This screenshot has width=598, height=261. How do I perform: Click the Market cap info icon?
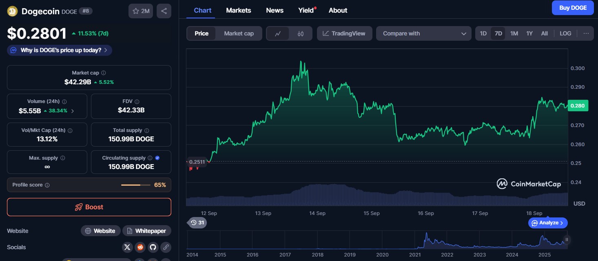click(x=104, y=73)
